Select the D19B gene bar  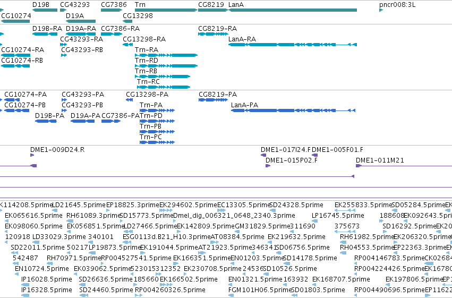tap(45, 10)
